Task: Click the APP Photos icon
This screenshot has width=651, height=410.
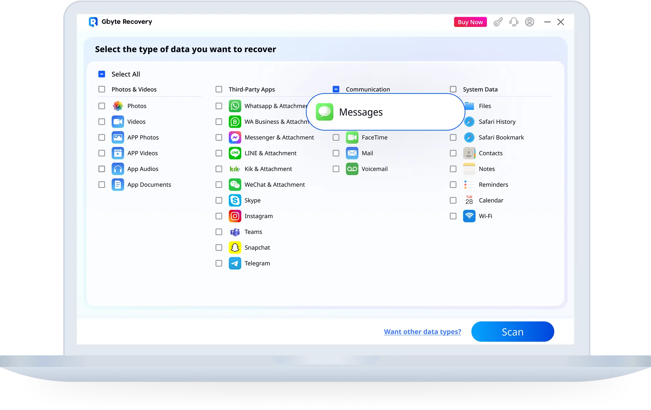Action: pos(118,137)
